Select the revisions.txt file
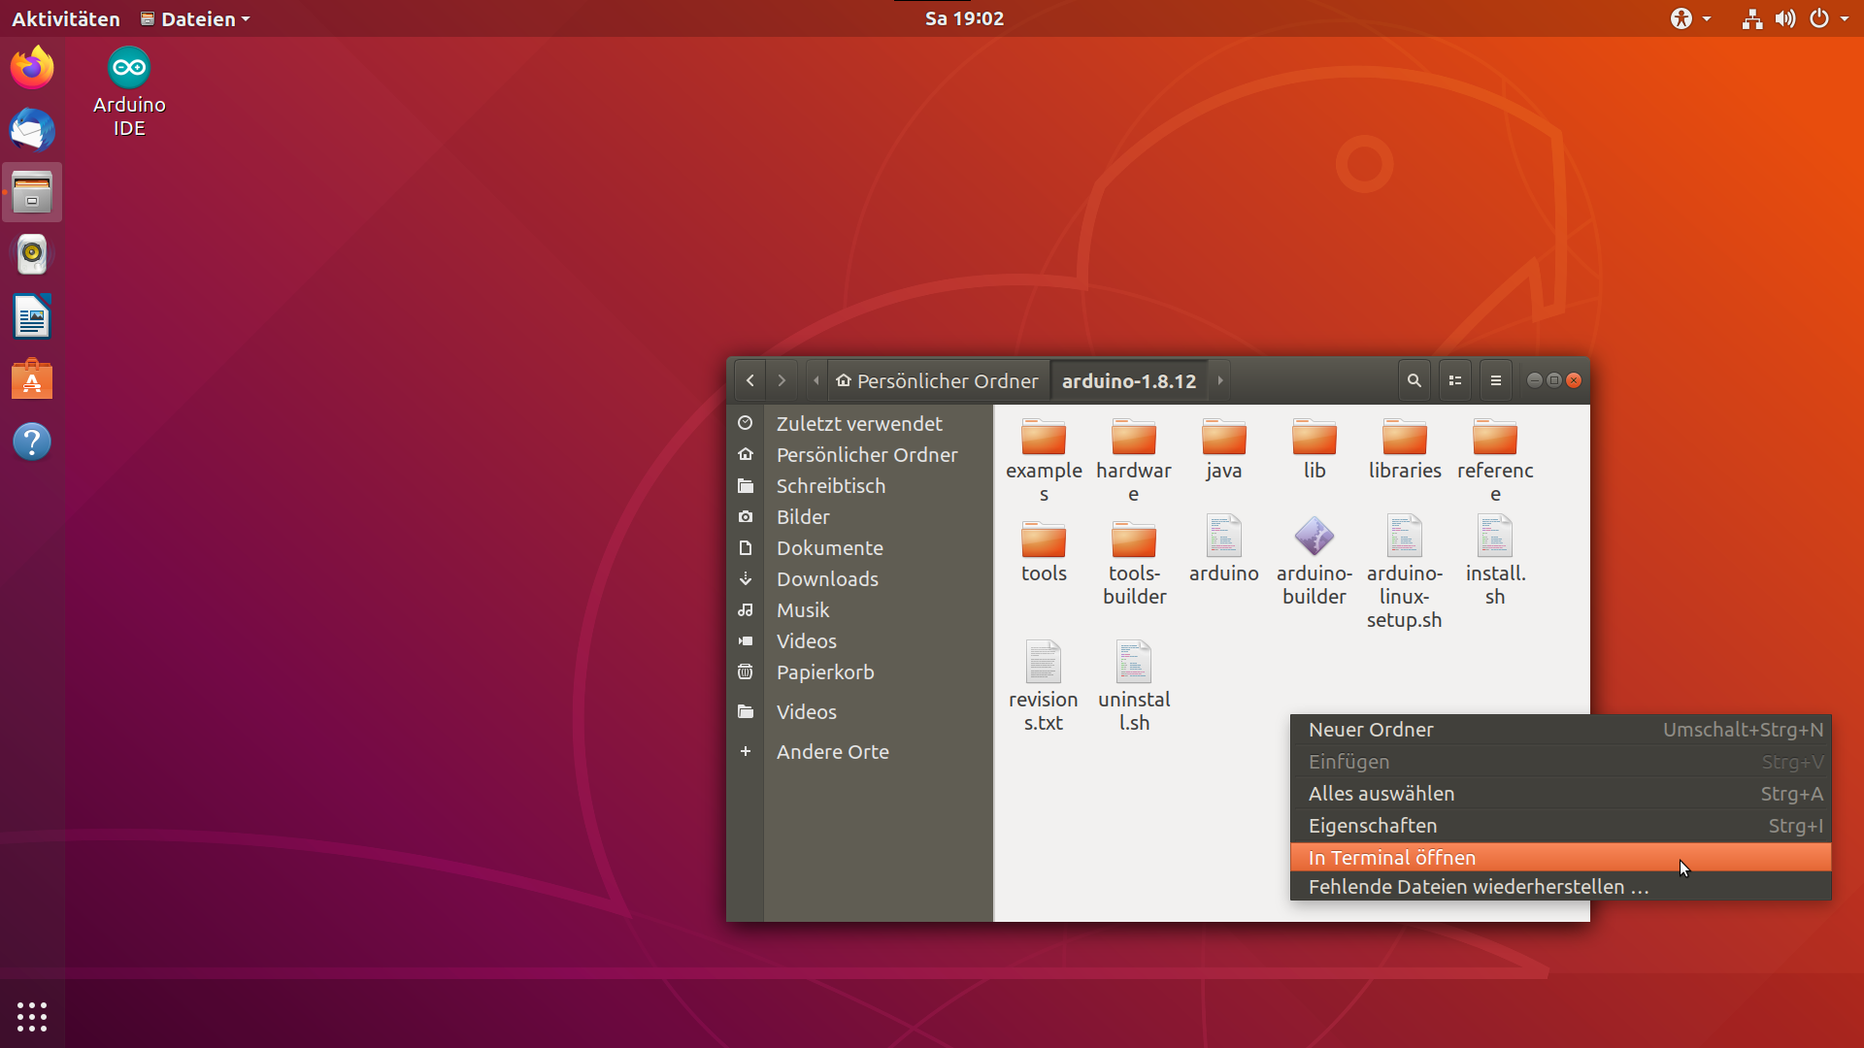This screenshot has width=1864, height=1048. click(x=1044, y=687)
